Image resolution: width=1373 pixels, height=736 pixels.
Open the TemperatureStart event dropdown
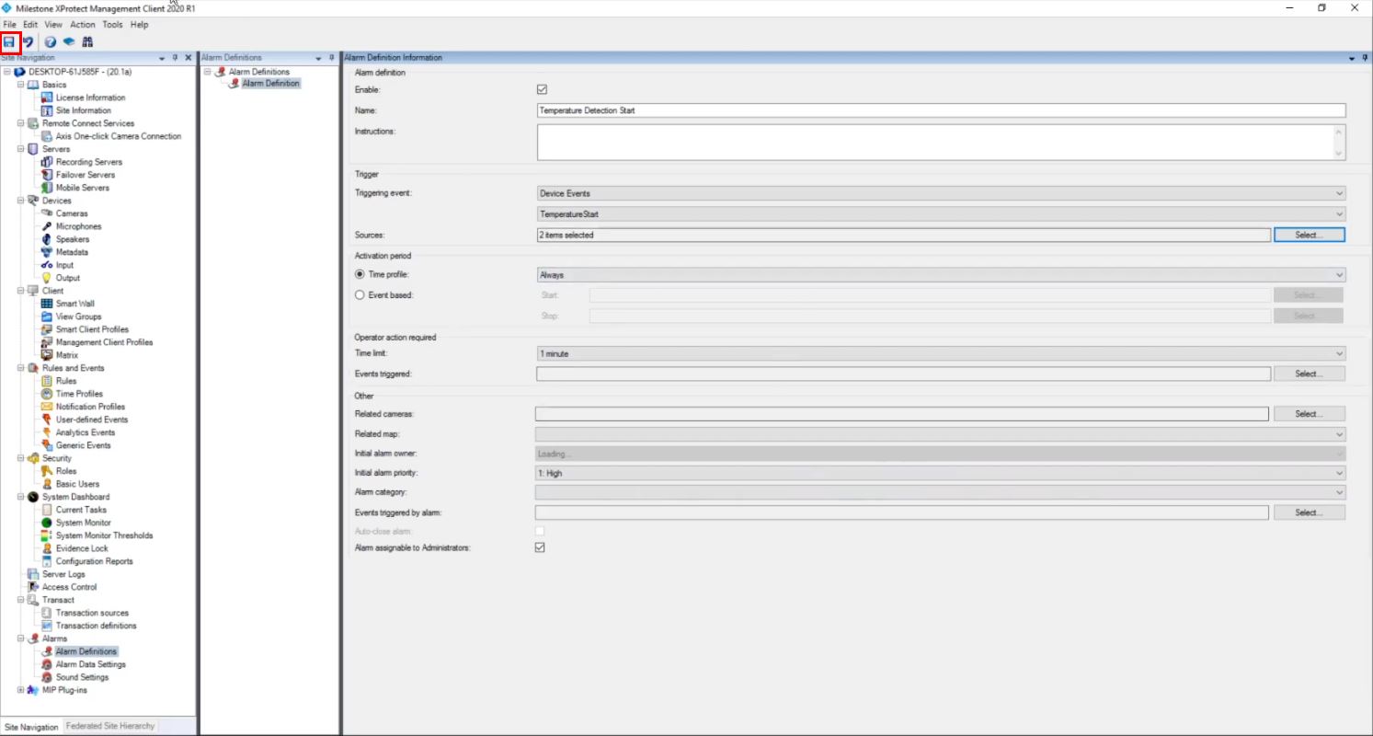coord(941,214)
